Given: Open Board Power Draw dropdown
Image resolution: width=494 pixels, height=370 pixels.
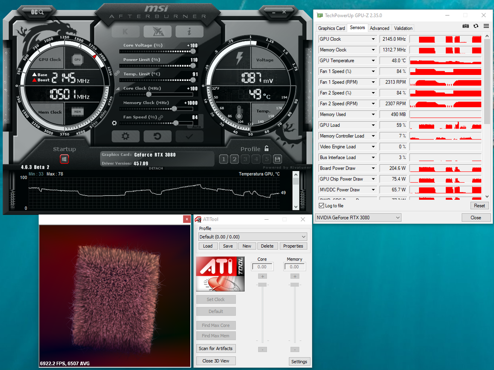Looking at the screenshot, I should (x=373, y=168).
